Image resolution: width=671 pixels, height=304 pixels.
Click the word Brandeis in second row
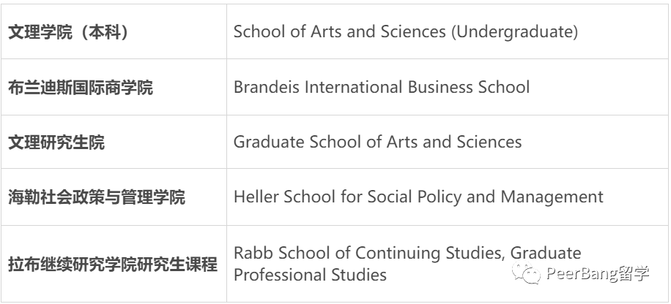coord(267,87)
